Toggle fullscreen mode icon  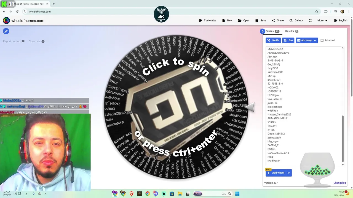coord(310,20)
